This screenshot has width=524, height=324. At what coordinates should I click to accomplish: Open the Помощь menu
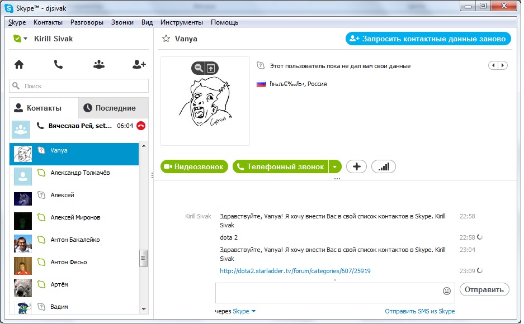[x=225, y=22]
